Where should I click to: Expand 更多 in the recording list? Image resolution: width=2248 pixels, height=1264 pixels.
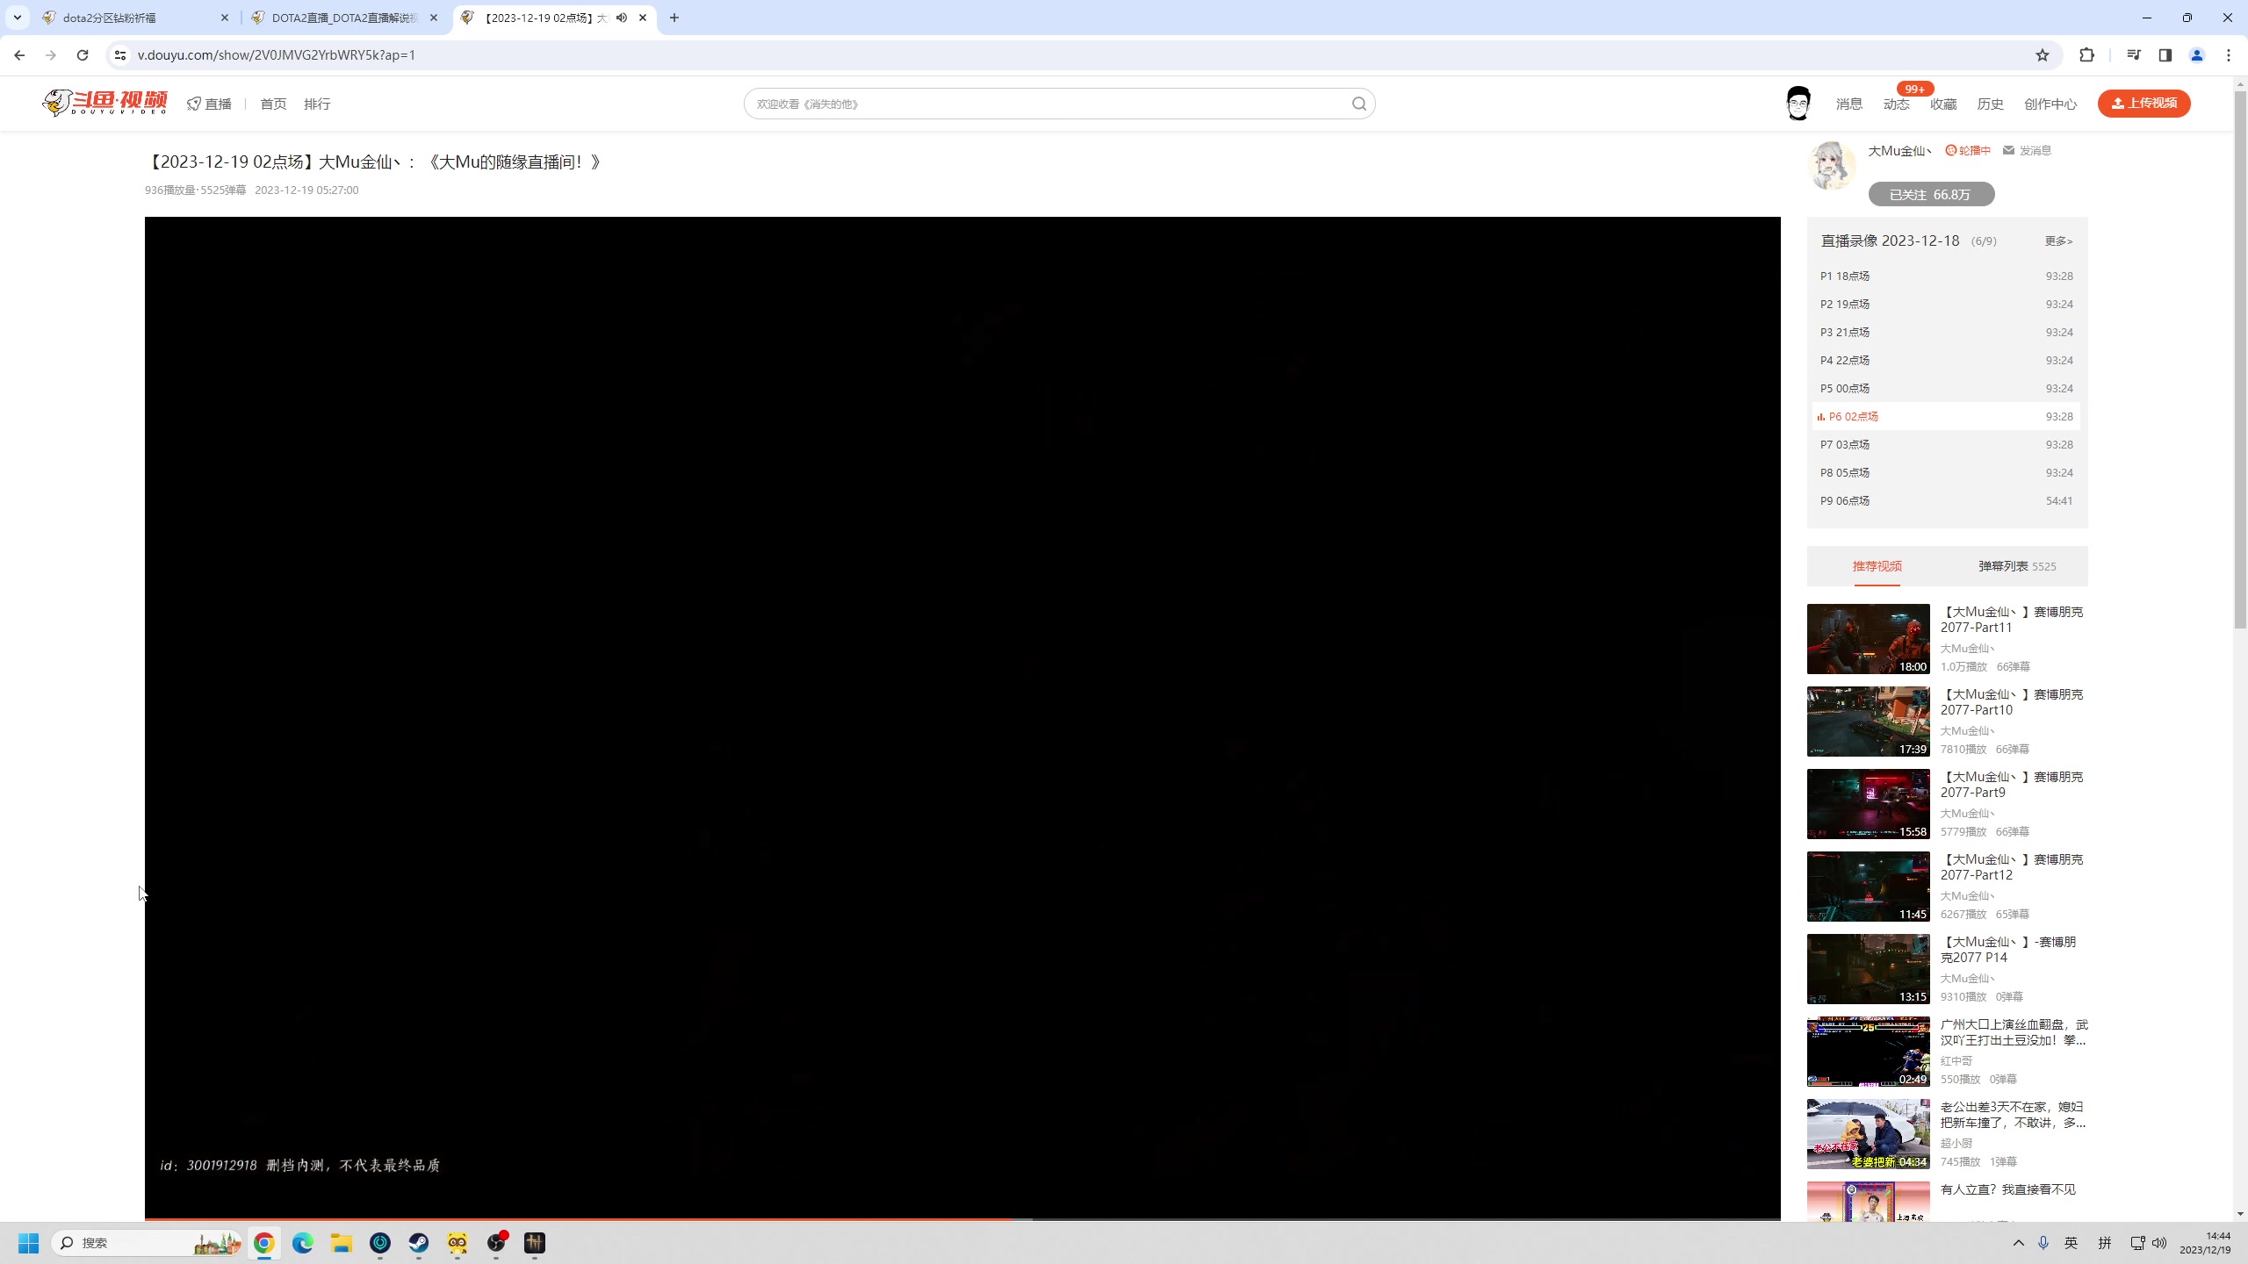point(2057,241)
